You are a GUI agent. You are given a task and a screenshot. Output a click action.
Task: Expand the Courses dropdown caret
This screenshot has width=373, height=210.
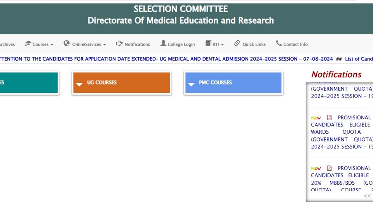[52, 45]
